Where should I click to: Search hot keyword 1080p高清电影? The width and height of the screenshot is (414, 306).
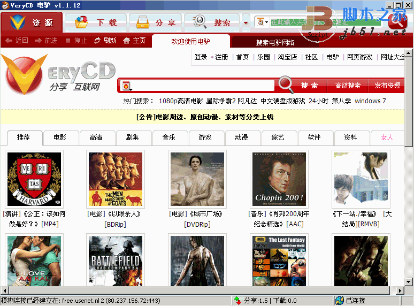click(181, 101)
